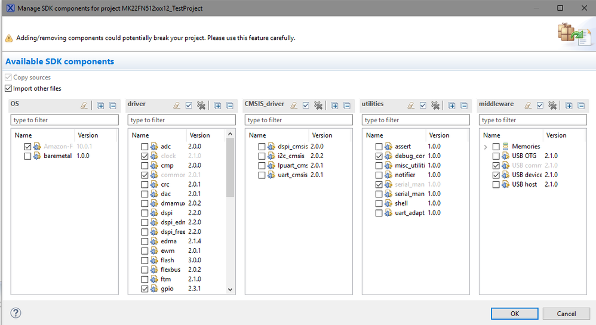Clear the CMSIS_driver filter with eraser icon
Screen dimensions: 596x325
(x=294, y=106)
